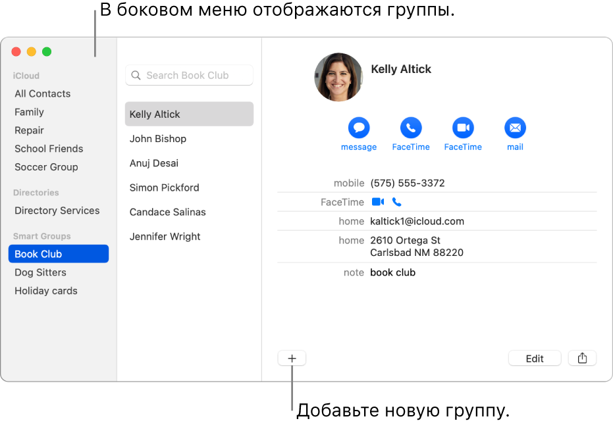
Task: Select the Book Club smart group
Action: pyautogui.click(x=58, y=254)
